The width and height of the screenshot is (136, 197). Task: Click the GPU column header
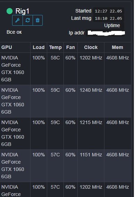click(7, 47)
